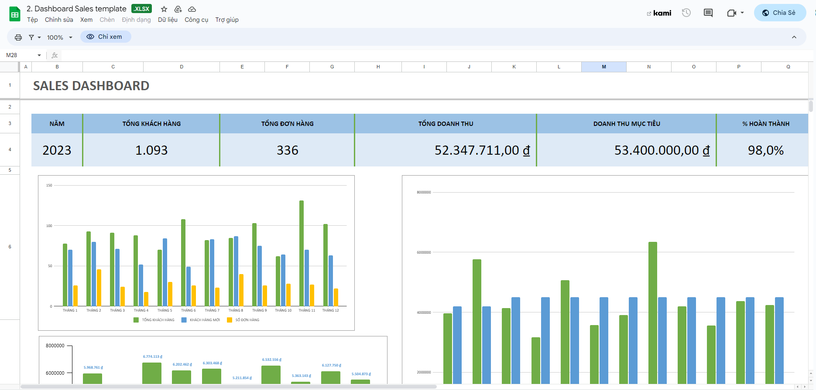Star the Dashboard Sales template file
The image size is (816, 390).
[164, 9]
